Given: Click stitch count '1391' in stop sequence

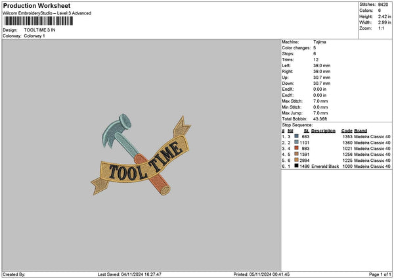Looking at the screenshot, I should tap(305, 155).
